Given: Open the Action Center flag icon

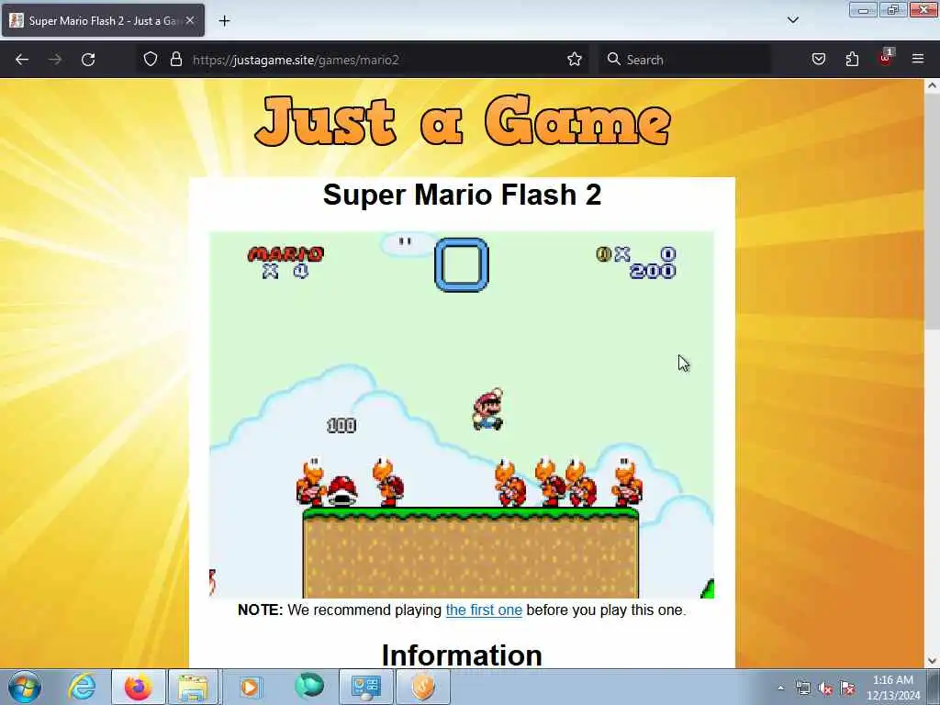Looking at the screenshot, I should point(847,688).
